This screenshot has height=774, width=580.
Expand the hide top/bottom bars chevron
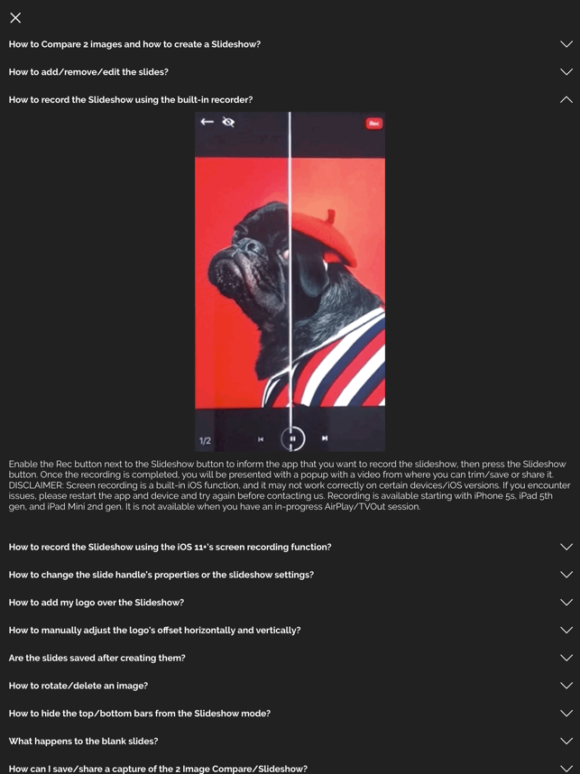pyautogui.click(x=566, y=714)
